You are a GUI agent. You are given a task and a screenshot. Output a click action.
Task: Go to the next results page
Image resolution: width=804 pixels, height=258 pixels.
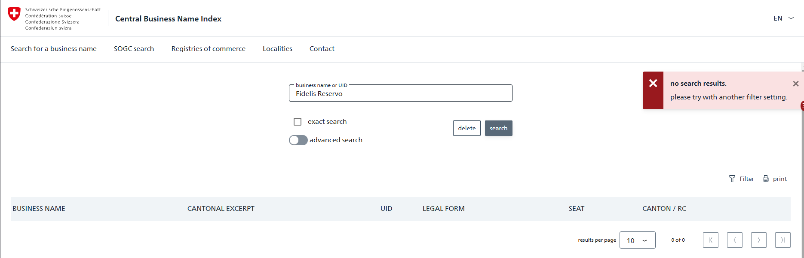tap(758, 240)
